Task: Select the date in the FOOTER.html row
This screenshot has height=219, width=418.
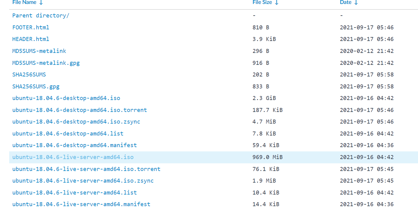Action: point(367,27)
